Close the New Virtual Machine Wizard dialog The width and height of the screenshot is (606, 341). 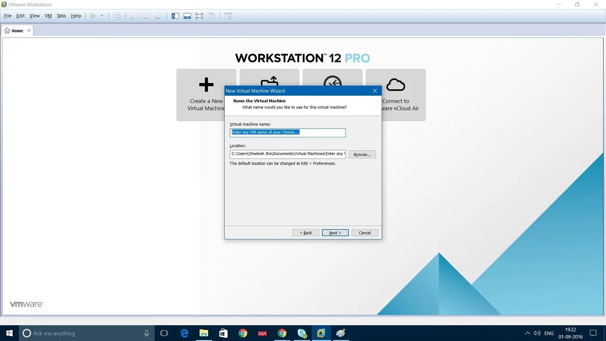point(375,91)
